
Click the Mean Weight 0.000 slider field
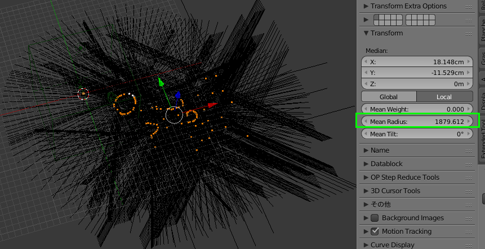click(x=417, y=109)
